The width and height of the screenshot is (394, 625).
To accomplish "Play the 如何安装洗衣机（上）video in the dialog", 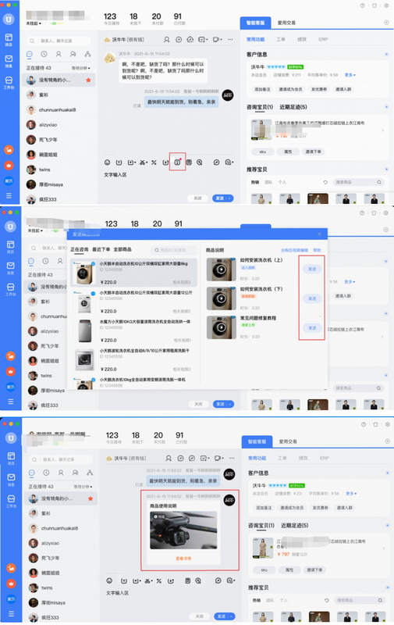I will (x=222, y=270).
